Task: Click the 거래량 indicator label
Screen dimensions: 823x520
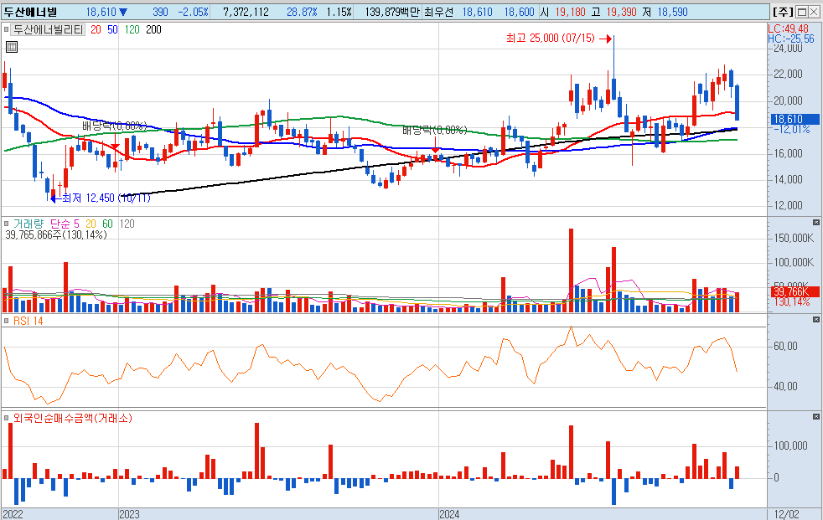Action: coord(28,224)
